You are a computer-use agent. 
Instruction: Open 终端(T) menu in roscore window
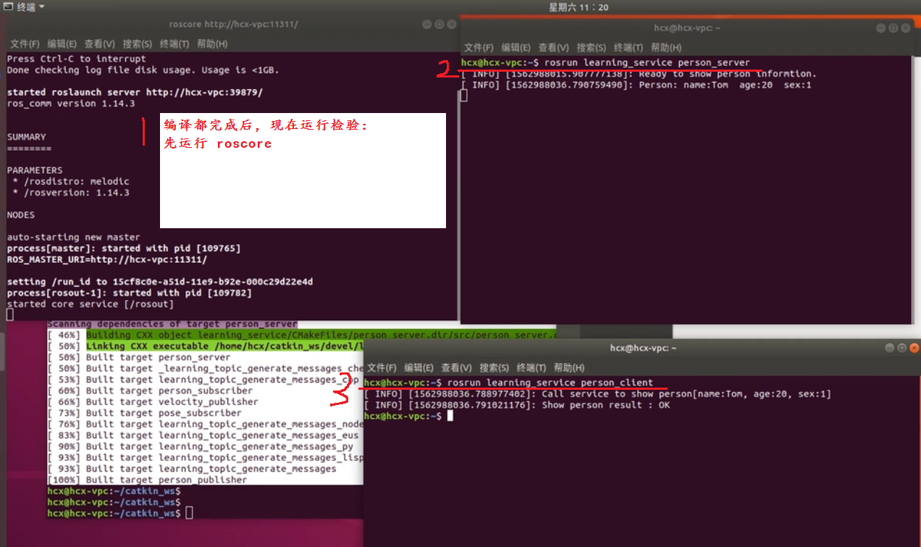tap(174, 44)
